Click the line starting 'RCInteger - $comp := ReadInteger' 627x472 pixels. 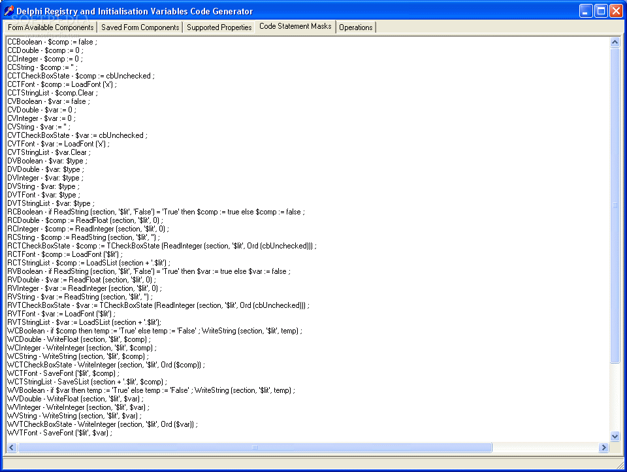[x=88, y=229]
